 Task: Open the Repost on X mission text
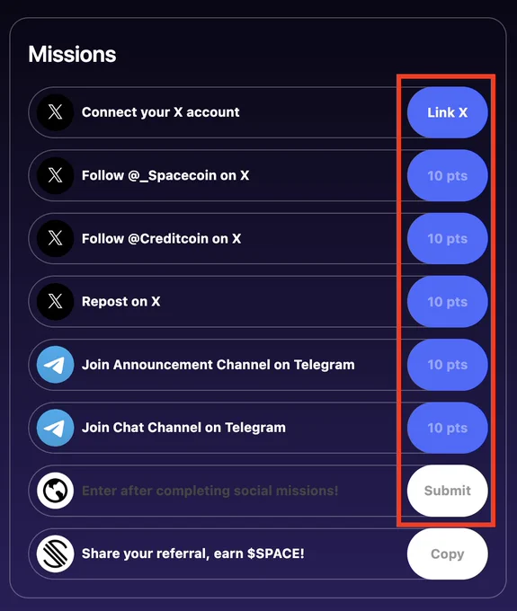(120, 302)
